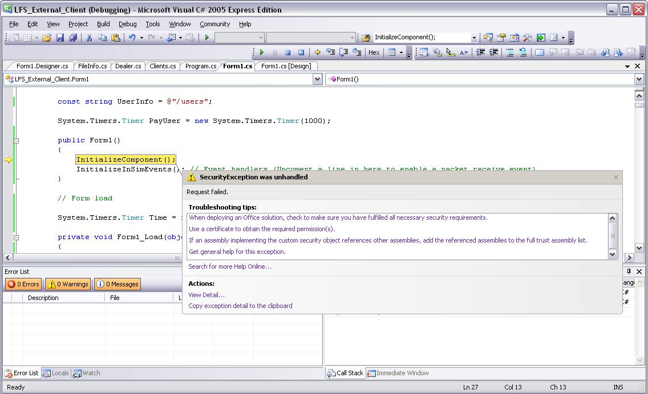Open the Solution Explorer toolbar icon
Image resolution: width=648 pixels, height=394 pixels.
point(488,38)
